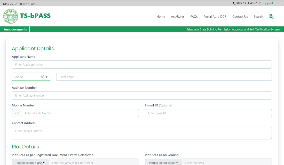Click the Announcements button
The image size is (284, 165).
point(15,29)
